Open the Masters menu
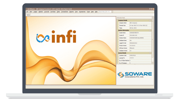This screenshot has width=178, height=101. tap(41, 12)
